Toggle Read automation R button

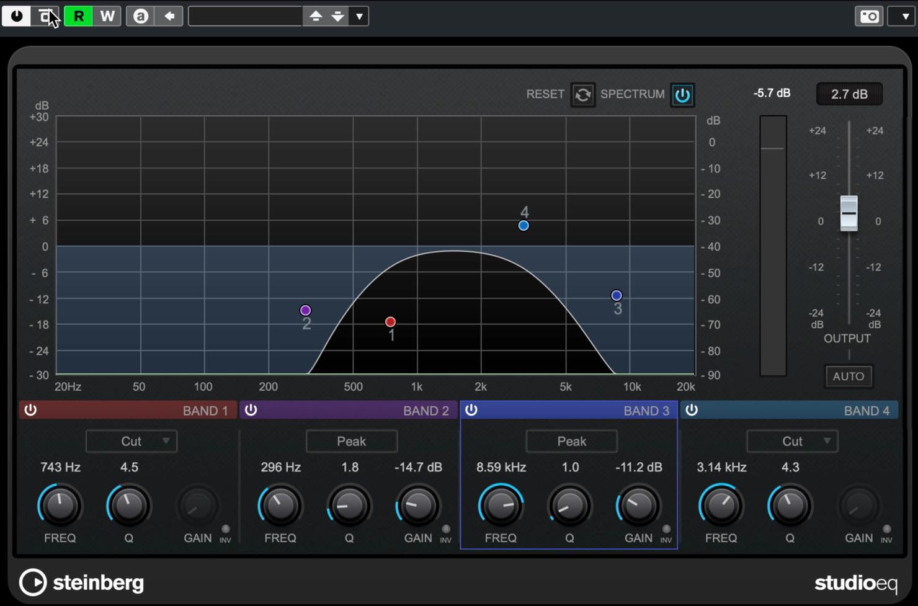coord(79,16)
